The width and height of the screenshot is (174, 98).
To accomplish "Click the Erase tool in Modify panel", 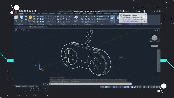I will pyautogui.click(x=58, y=22).
